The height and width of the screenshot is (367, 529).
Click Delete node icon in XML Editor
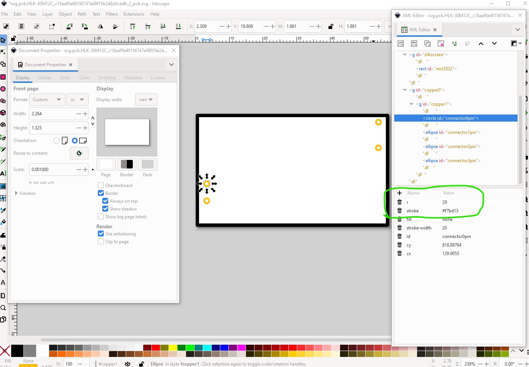point(441,44)
